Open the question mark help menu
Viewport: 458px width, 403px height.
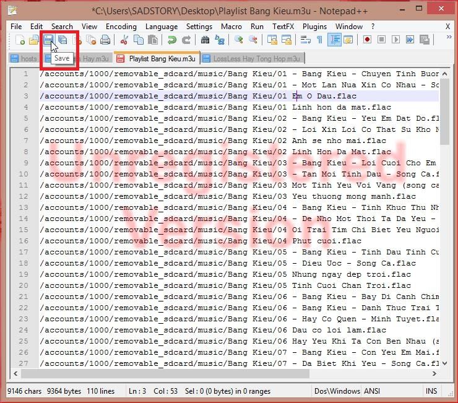pos(373,26)
